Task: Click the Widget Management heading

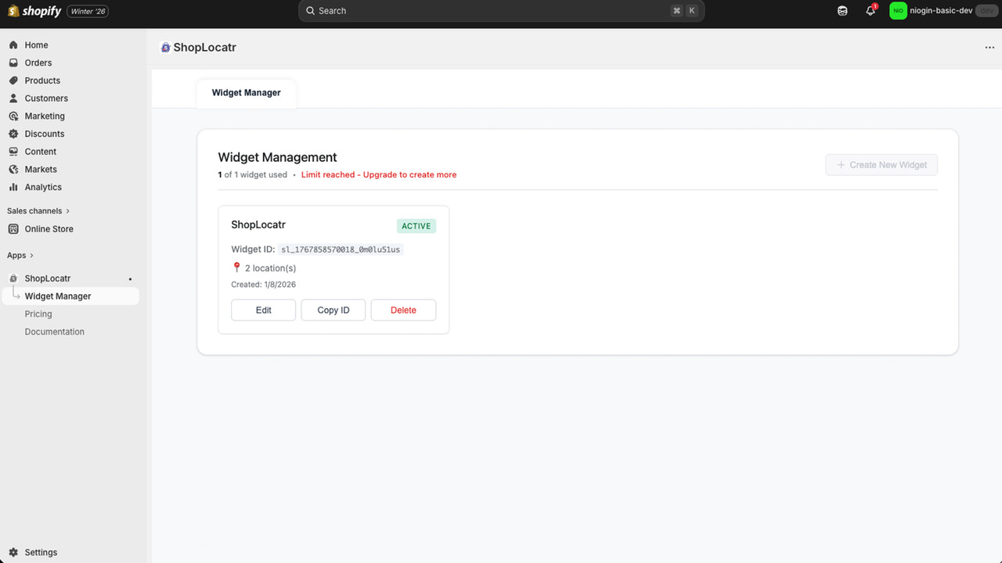Action: pos(277,157)
